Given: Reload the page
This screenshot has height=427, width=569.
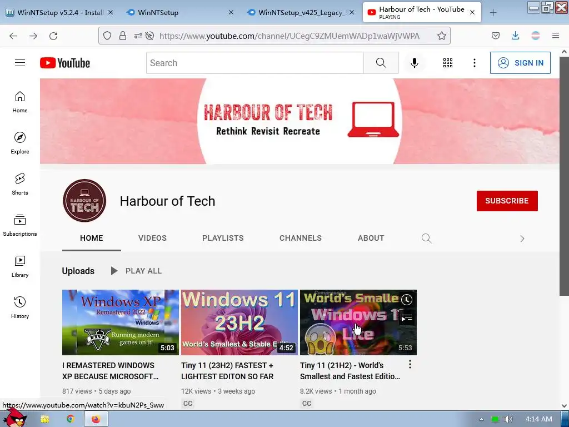Looking at the screenshot, I should coord(53,36).
